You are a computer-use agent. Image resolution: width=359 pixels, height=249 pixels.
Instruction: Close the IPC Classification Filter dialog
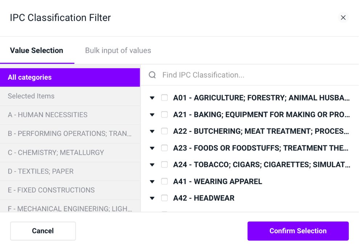[x=343, y=18]
